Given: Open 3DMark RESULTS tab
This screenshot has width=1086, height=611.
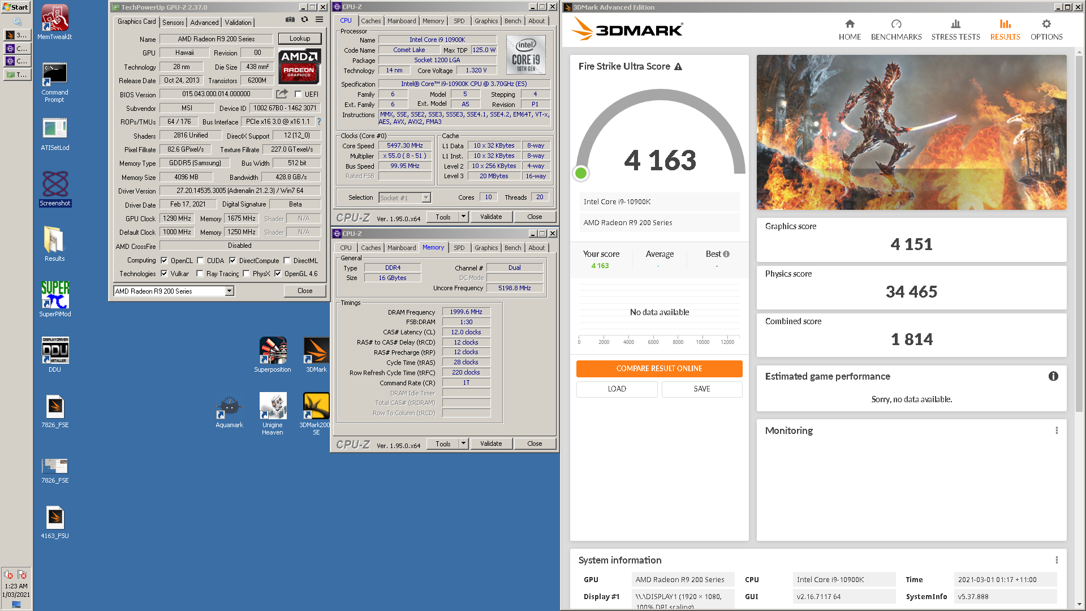Looking at the screenshot, I should pos(1005,30).
